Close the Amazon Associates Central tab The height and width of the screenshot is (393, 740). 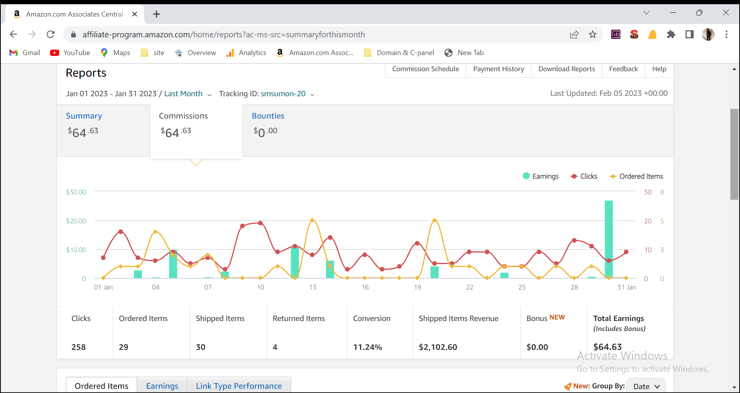pos(135,14)
